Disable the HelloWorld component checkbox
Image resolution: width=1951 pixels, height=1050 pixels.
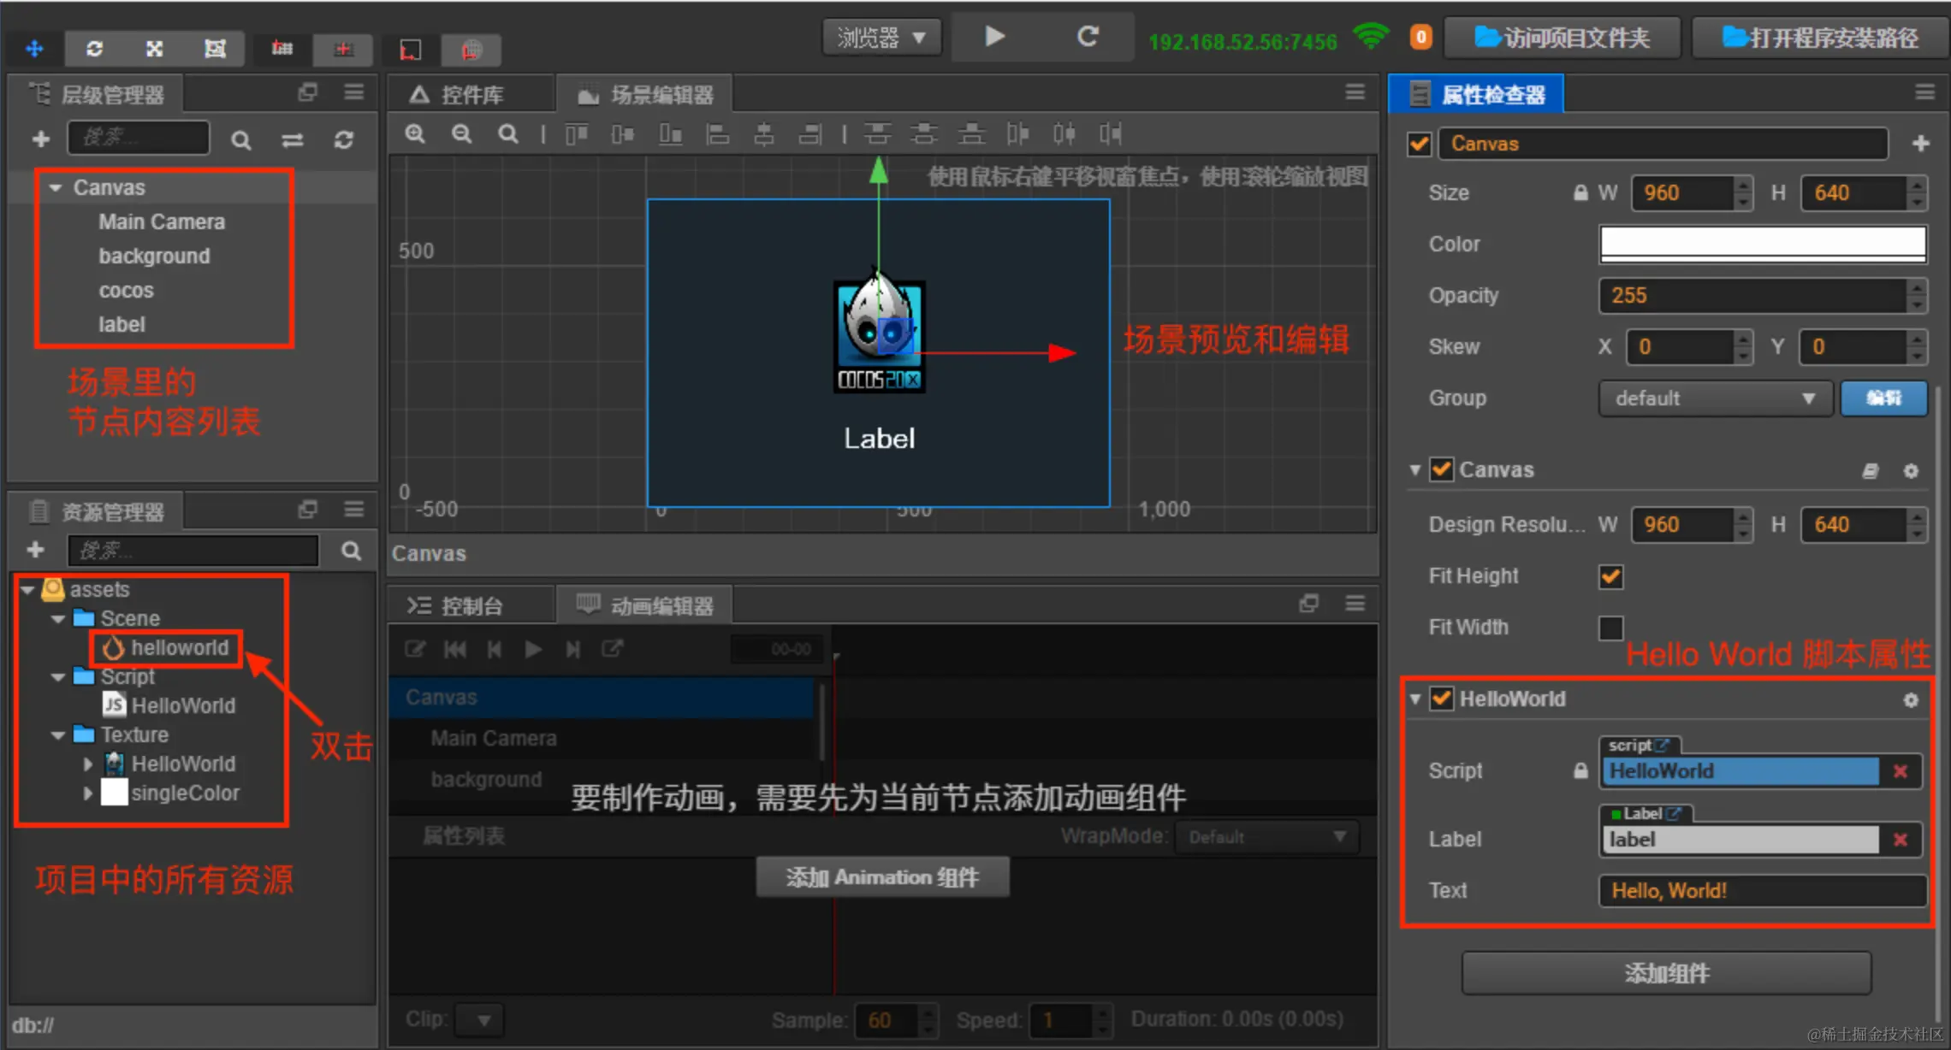tap(1441, 699)
